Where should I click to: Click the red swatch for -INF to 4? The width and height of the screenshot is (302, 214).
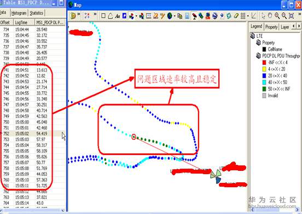[x=264, y=62]
